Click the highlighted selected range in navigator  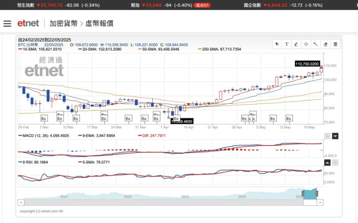pos(310,194)
